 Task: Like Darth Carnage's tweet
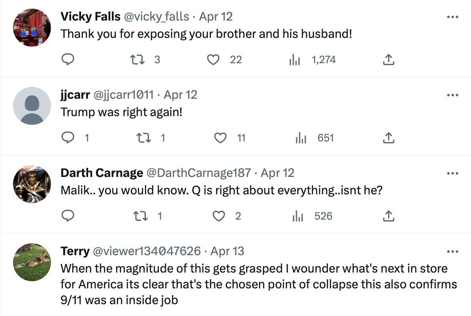[x=219, y=216]
